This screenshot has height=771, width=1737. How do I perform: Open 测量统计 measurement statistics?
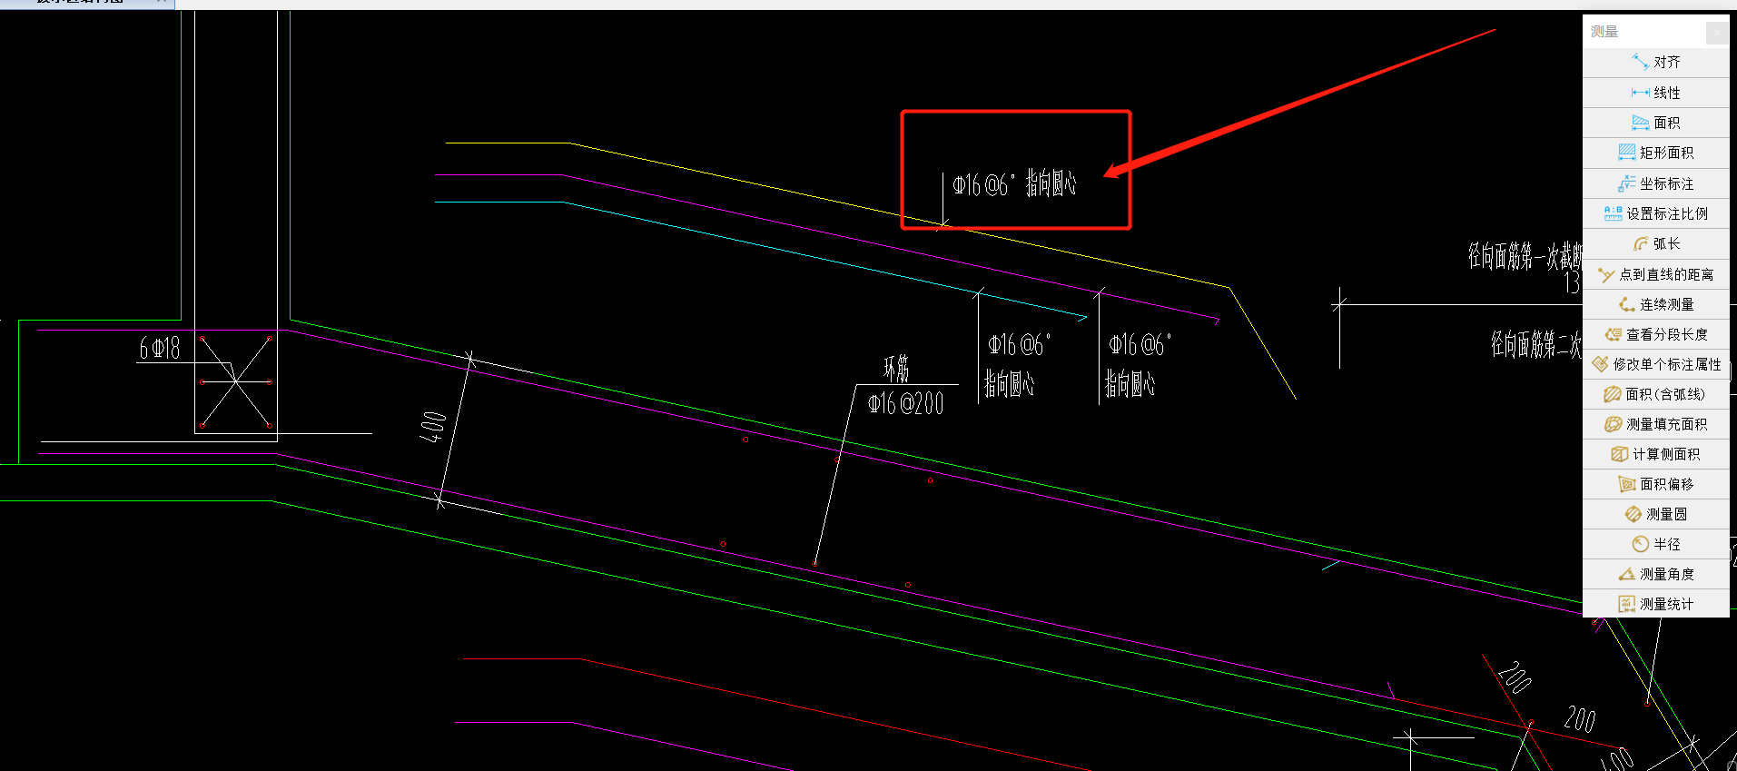(x=1655, y=604)
